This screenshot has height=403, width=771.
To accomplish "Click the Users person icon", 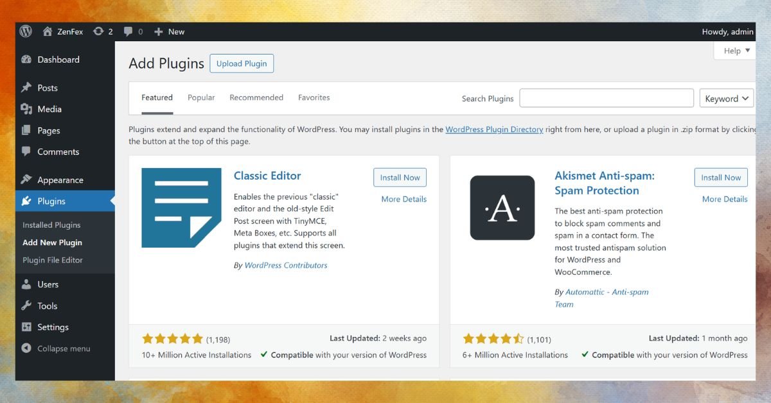I will pos(26,284).
